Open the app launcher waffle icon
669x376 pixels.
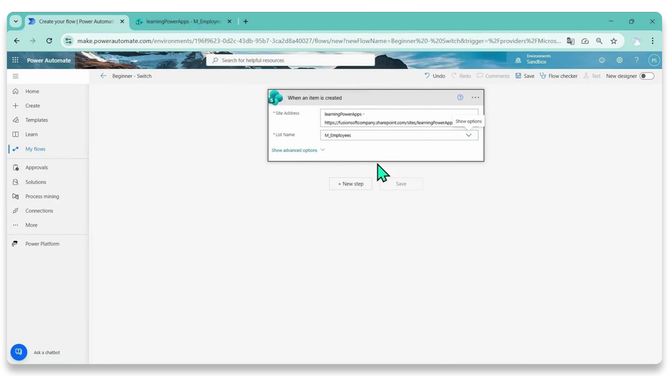pos(16,60)
